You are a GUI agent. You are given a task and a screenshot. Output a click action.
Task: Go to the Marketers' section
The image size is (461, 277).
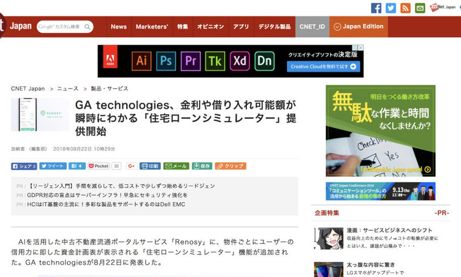coord(152,27)
